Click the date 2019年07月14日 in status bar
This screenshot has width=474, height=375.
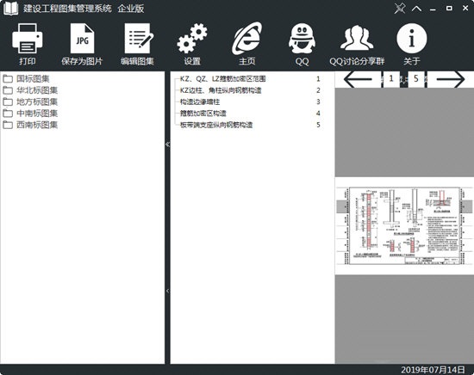click(x=433, y=370)
